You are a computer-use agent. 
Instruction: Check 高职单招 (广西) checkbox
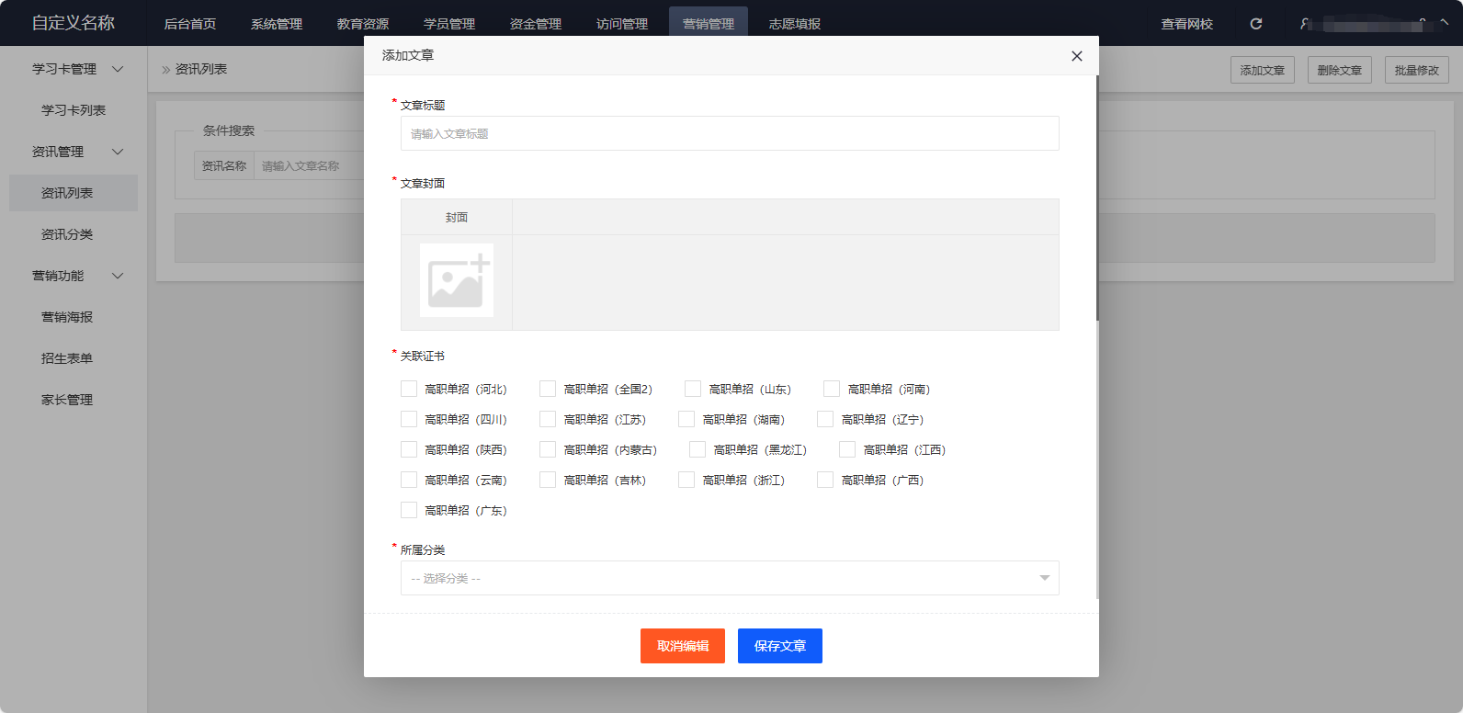pyautogui.click(x=825, y=480)
